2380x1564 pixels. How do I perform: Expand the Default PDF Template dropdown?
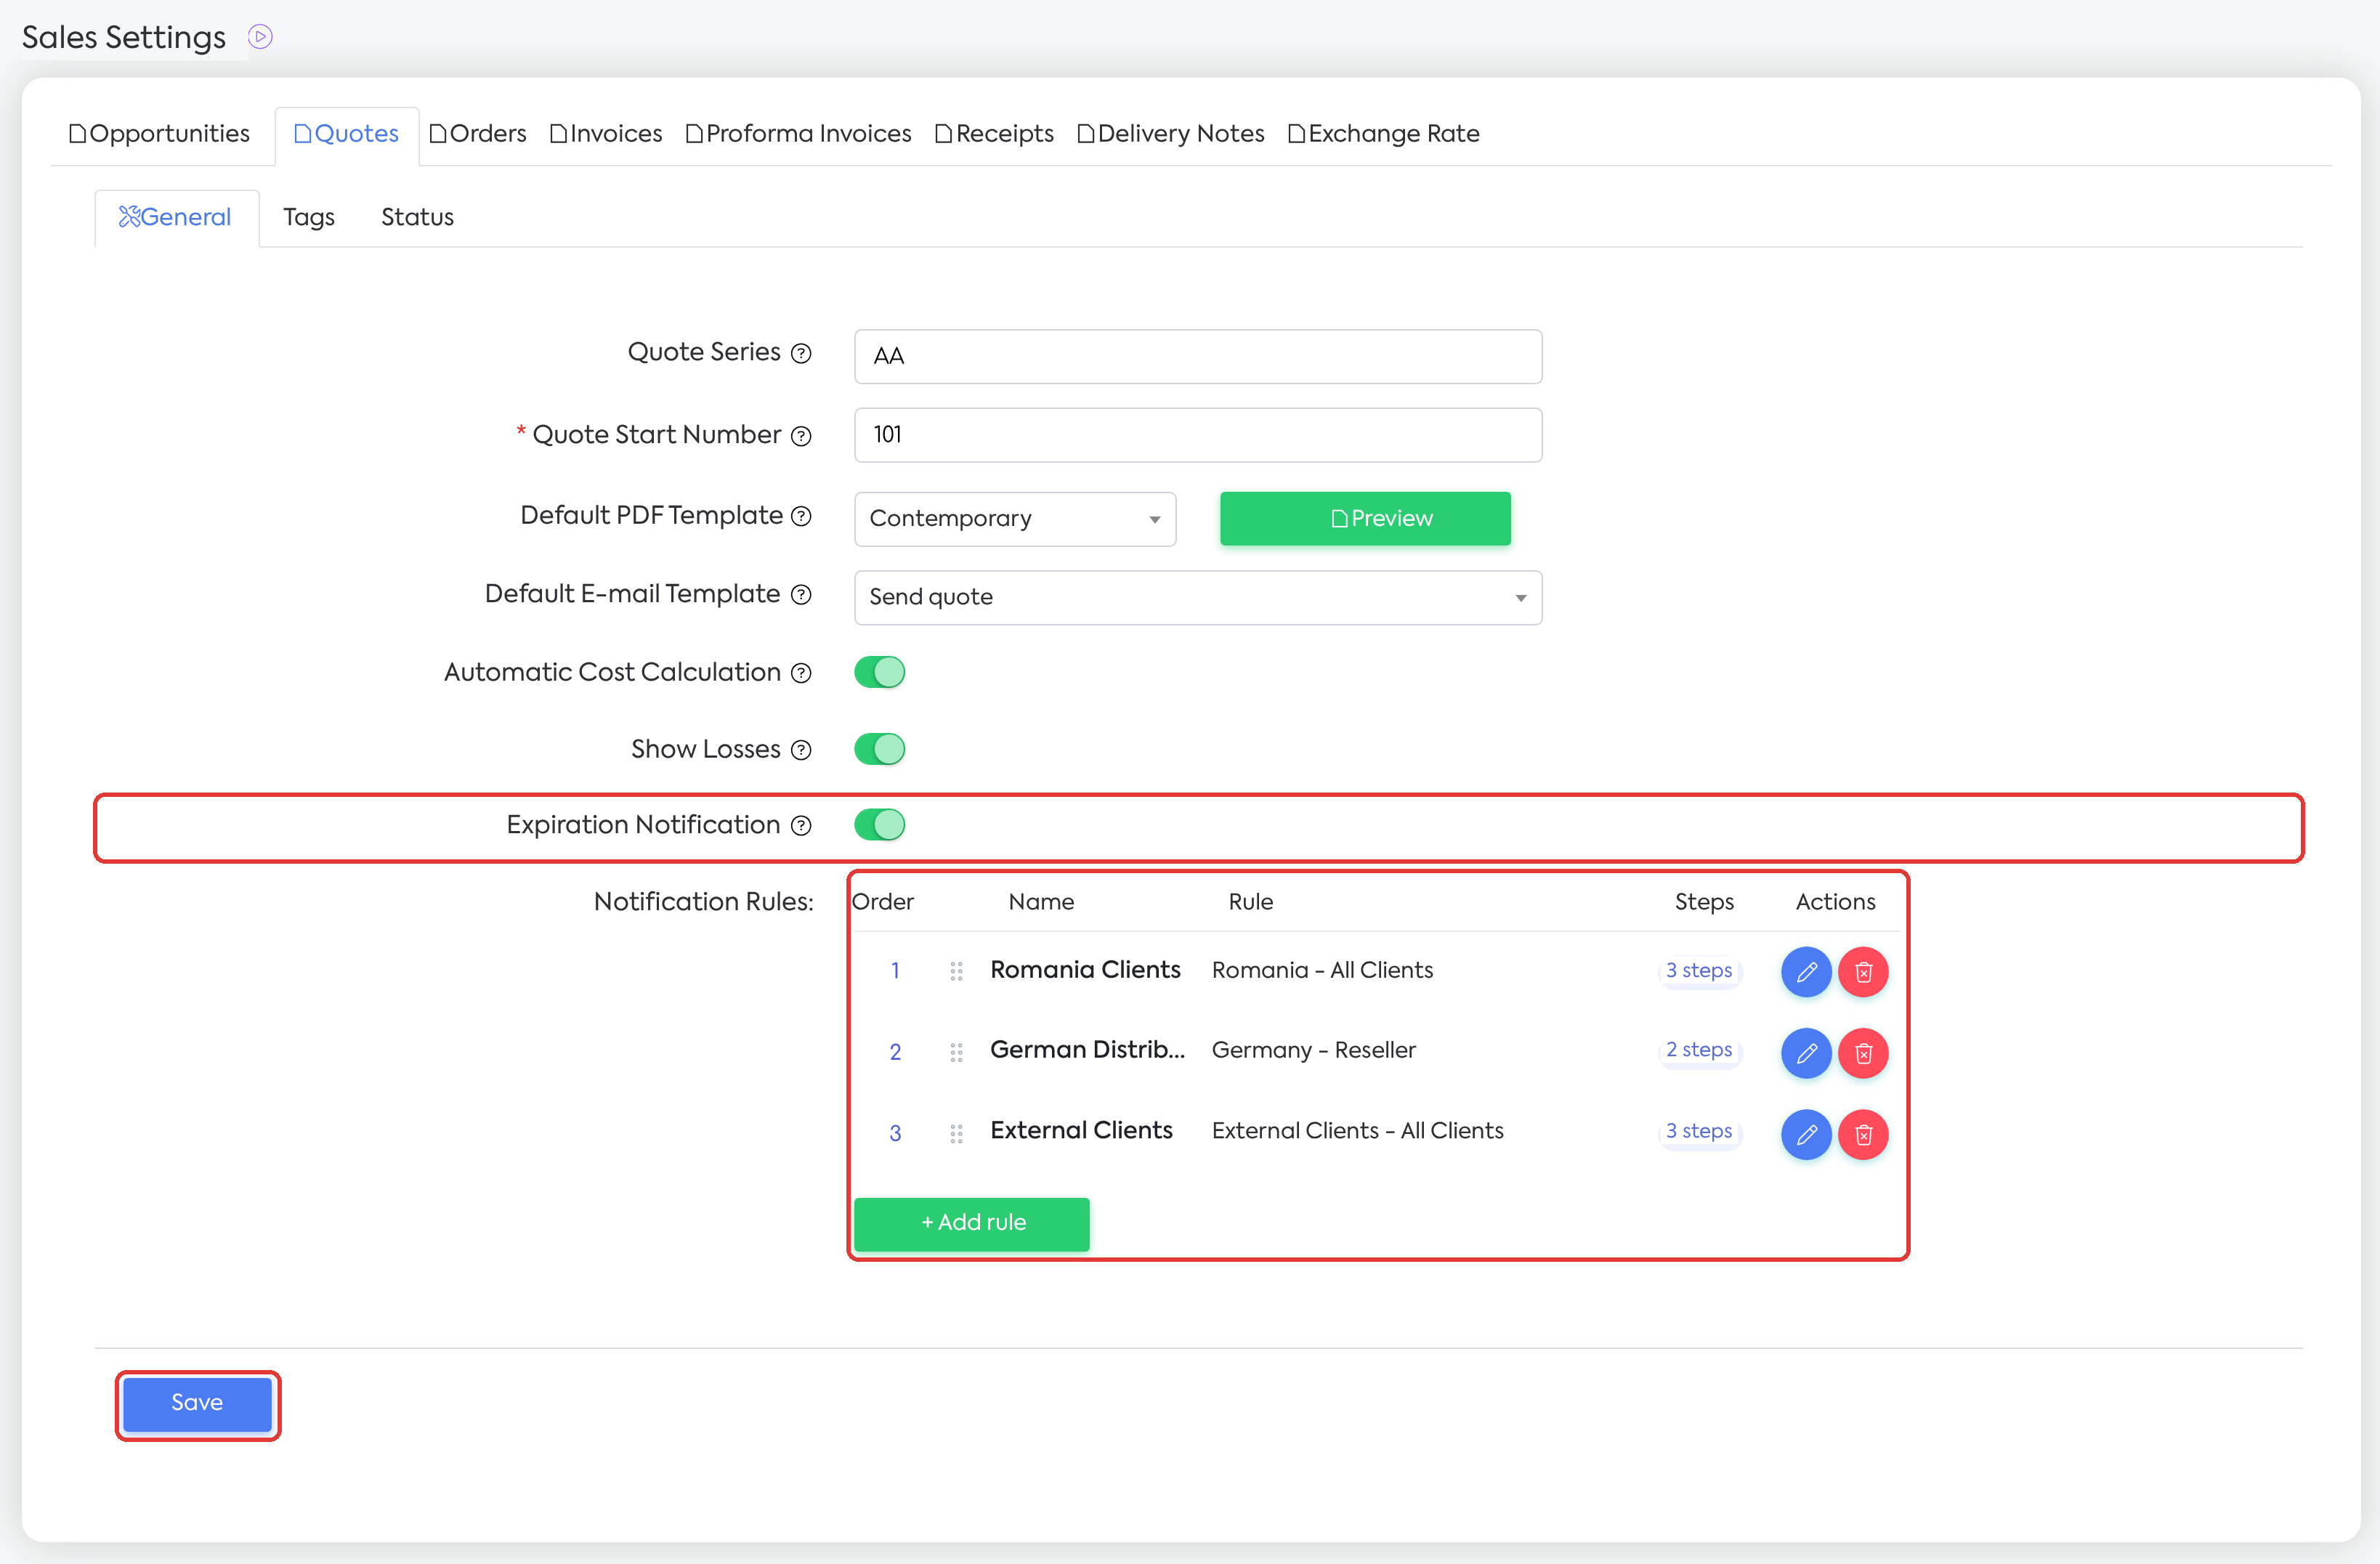tap(1015, 519)
